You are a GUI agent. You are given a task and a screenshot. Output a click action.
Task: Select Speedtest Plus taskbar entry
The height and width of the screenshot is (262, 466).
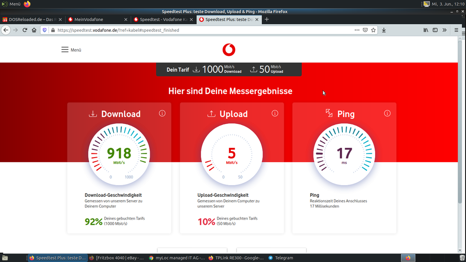58,258
